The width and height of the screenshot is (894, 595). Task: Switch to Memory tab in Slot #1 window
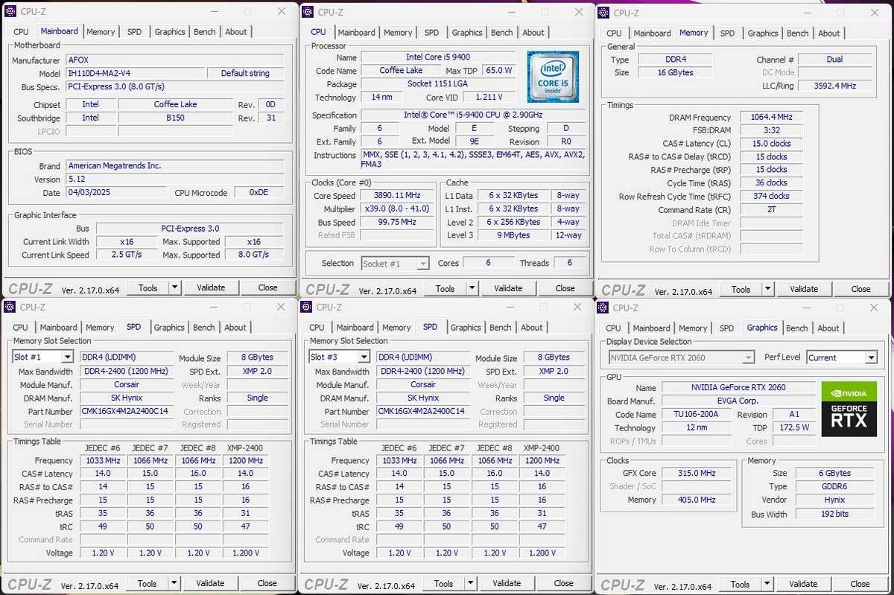click(100, 328)
